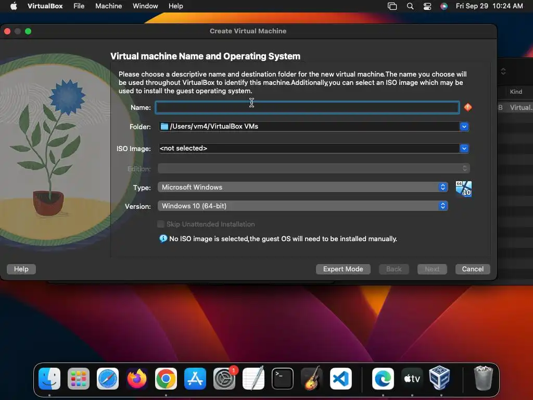
Task: Toggle Skip Unattended Installation checkbox
Action: pyautogui.click(x=161, y=224)
